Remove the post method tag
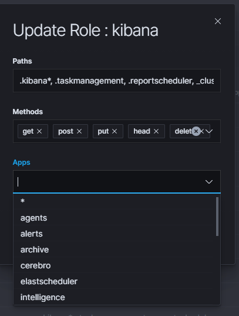This screenshot has width=239, height=316. [x=79, y=131]
